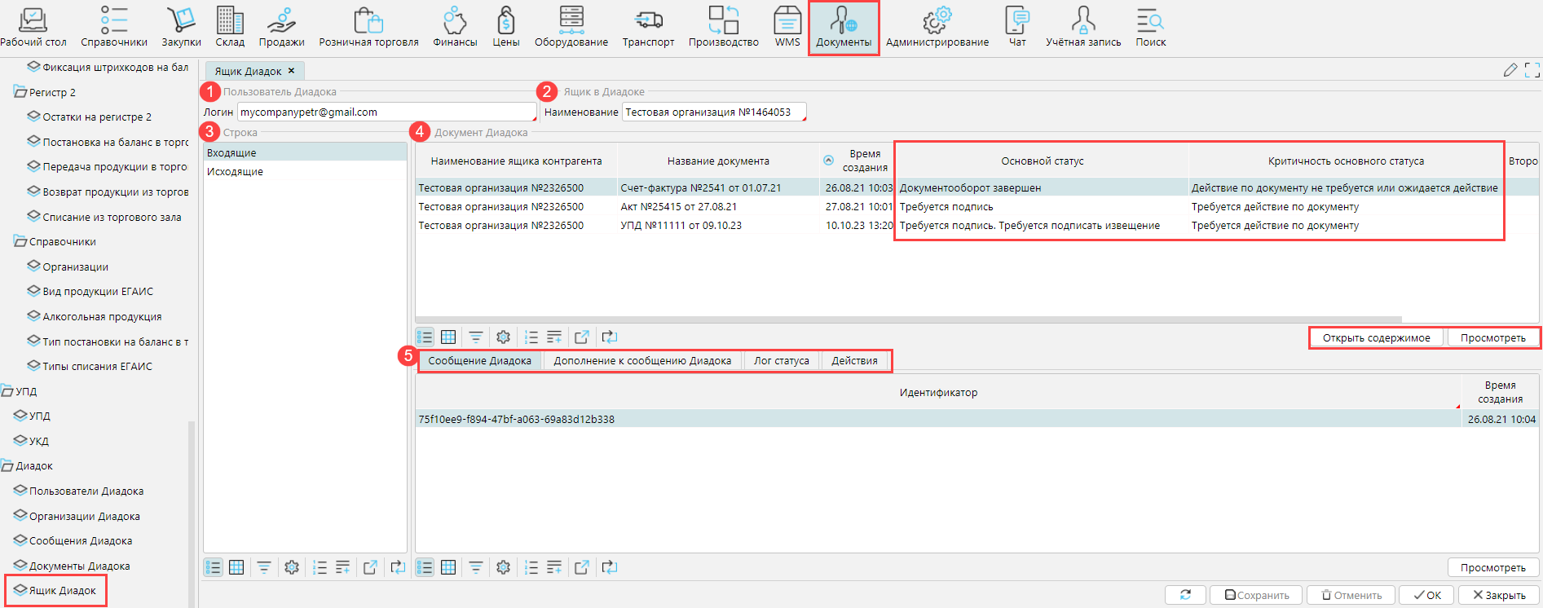Open the Оборудование section in top toolbar
The width and height of the screenshot is (1543, 608).
pyautogui.click(x=571, y=26)
